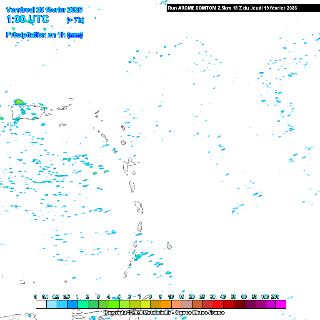
Task: Select the magenta 200 mm legend swatch
Action: click(x=280, y=304)
